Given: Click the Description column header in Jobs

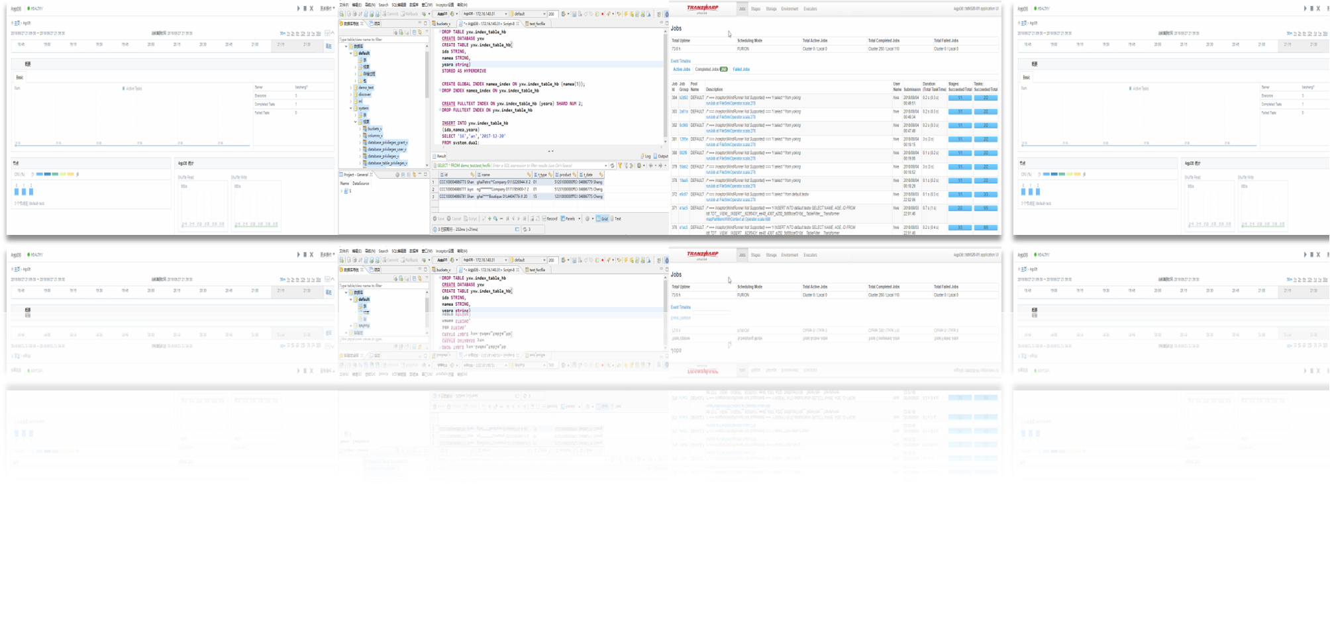Looking at the screenshot, I should tap(714, 89).
